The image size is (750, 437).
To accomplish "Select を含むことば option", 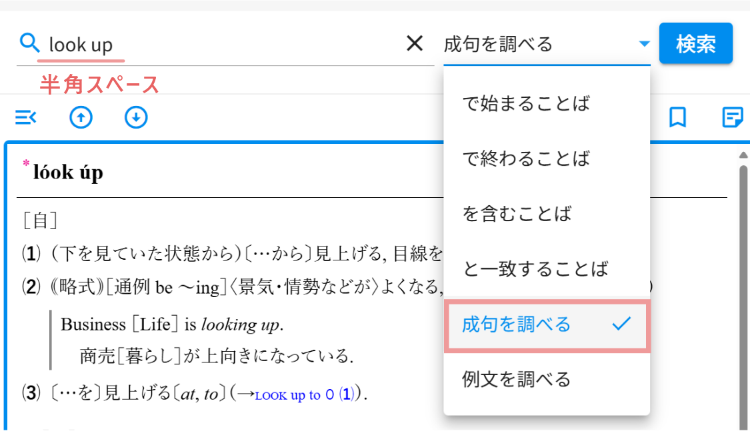I will (x=547, y=213).
